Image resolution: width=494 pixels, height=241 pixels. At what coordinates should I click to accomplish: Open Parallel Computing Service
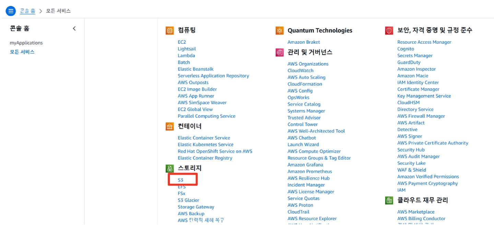(207, 116)
